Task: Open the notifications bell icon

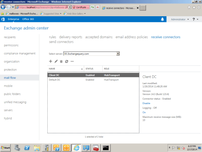Action: [163, 19]
